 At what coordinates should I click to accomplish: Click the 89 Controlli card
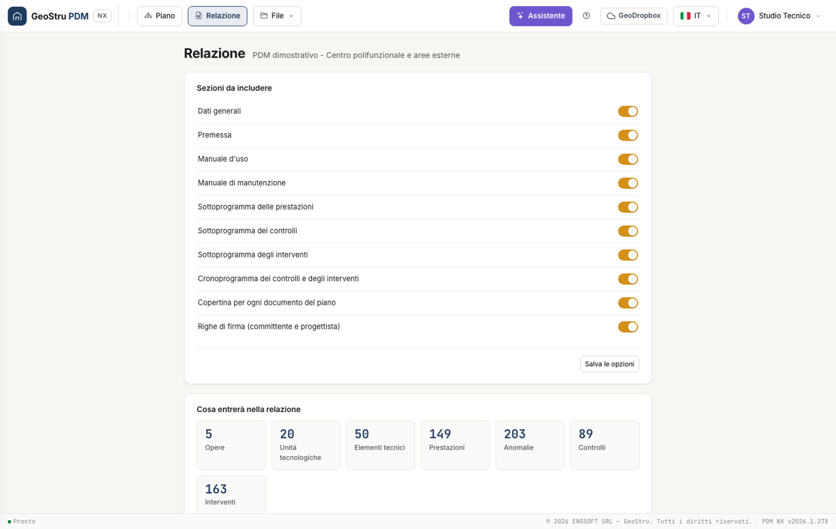(x=605, y=445)
